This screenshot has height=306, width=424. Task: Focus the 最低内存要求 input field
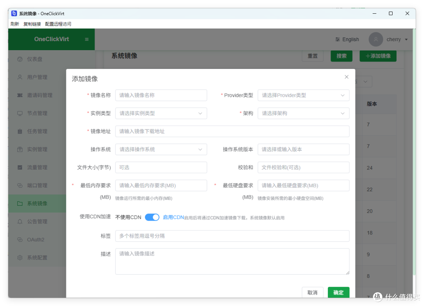(x=161, y=185)
